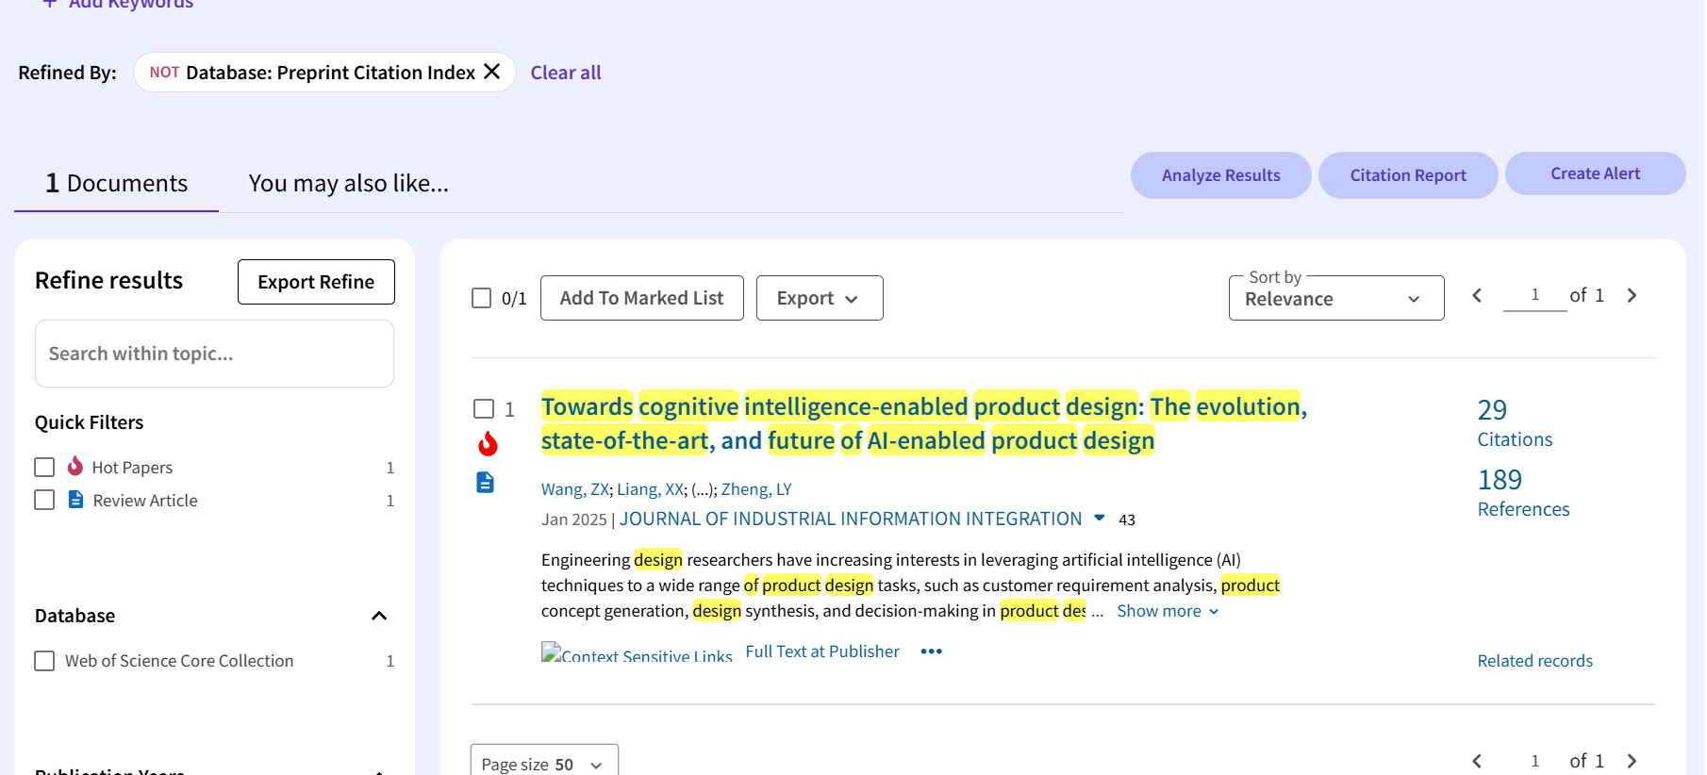Click the review article document icon on result 1
The height and width of the screenshot is (775, 1707).
485,483
